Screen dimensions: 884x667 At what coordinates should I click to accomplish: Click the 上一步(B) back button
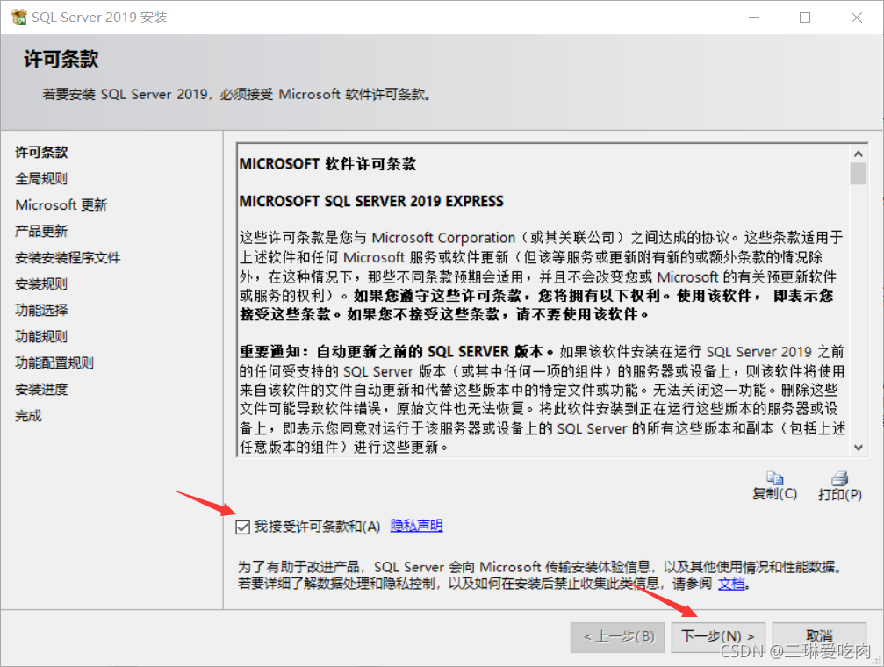pyautogui.click(x=618, y=637)
